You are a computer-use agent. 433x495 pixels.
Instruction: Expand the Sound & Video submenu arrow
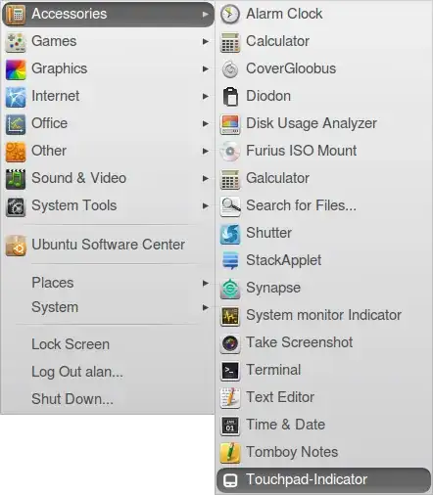click(206, 178)
